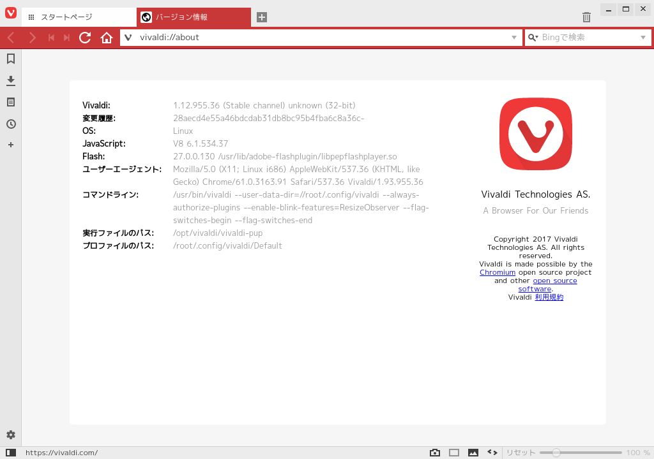Open the Chromium link on the about page
The width and height of the screenshot is (654, 459).
(x=498, y=272)
